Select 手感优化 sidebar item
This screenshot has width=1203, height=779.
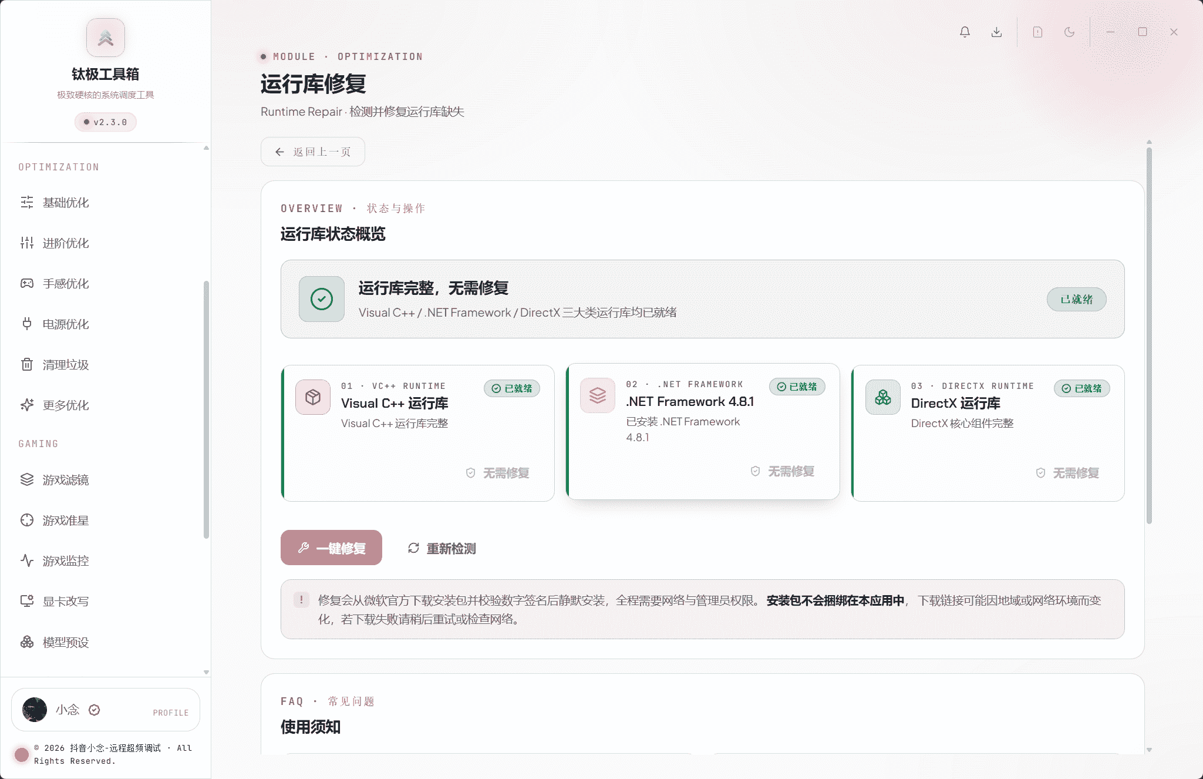click(x=106, y=284)
